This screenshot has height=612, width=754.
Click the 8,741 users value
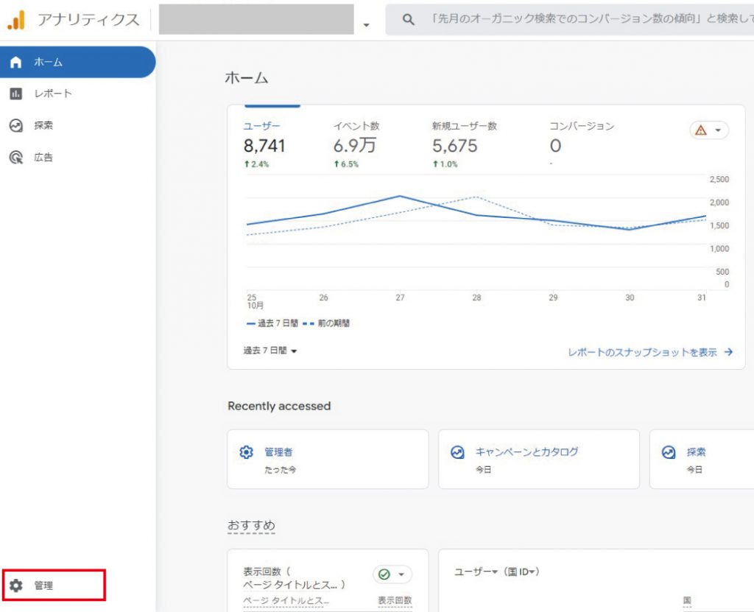point(264,146)
